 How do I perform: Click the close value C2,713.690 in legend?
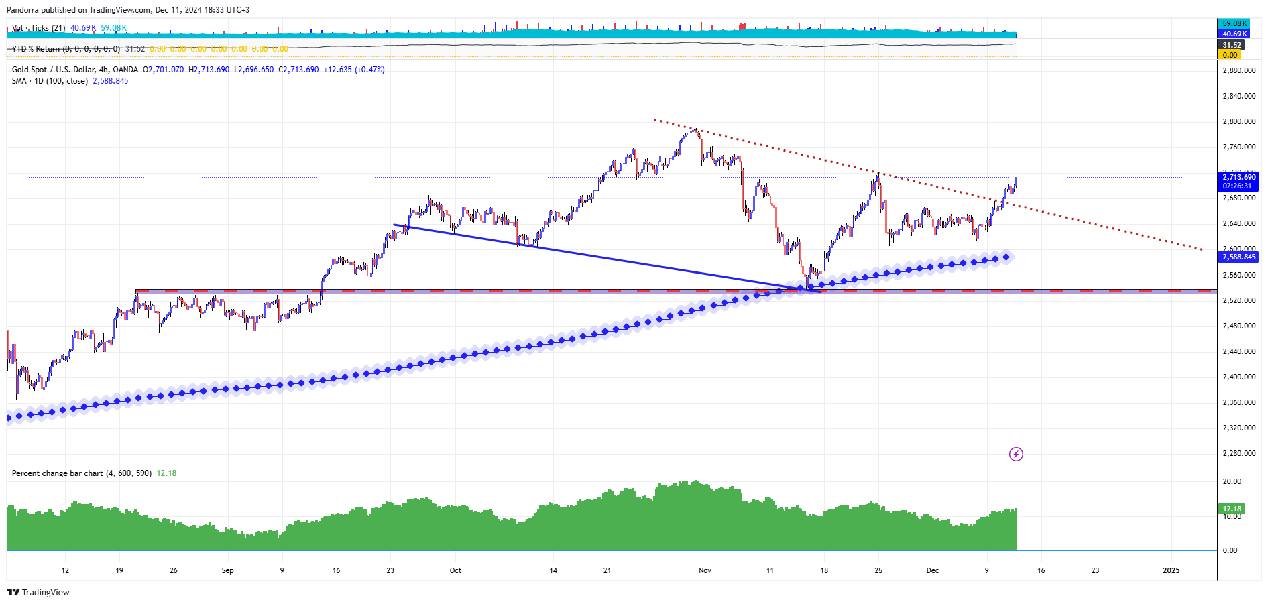(298, 70)
